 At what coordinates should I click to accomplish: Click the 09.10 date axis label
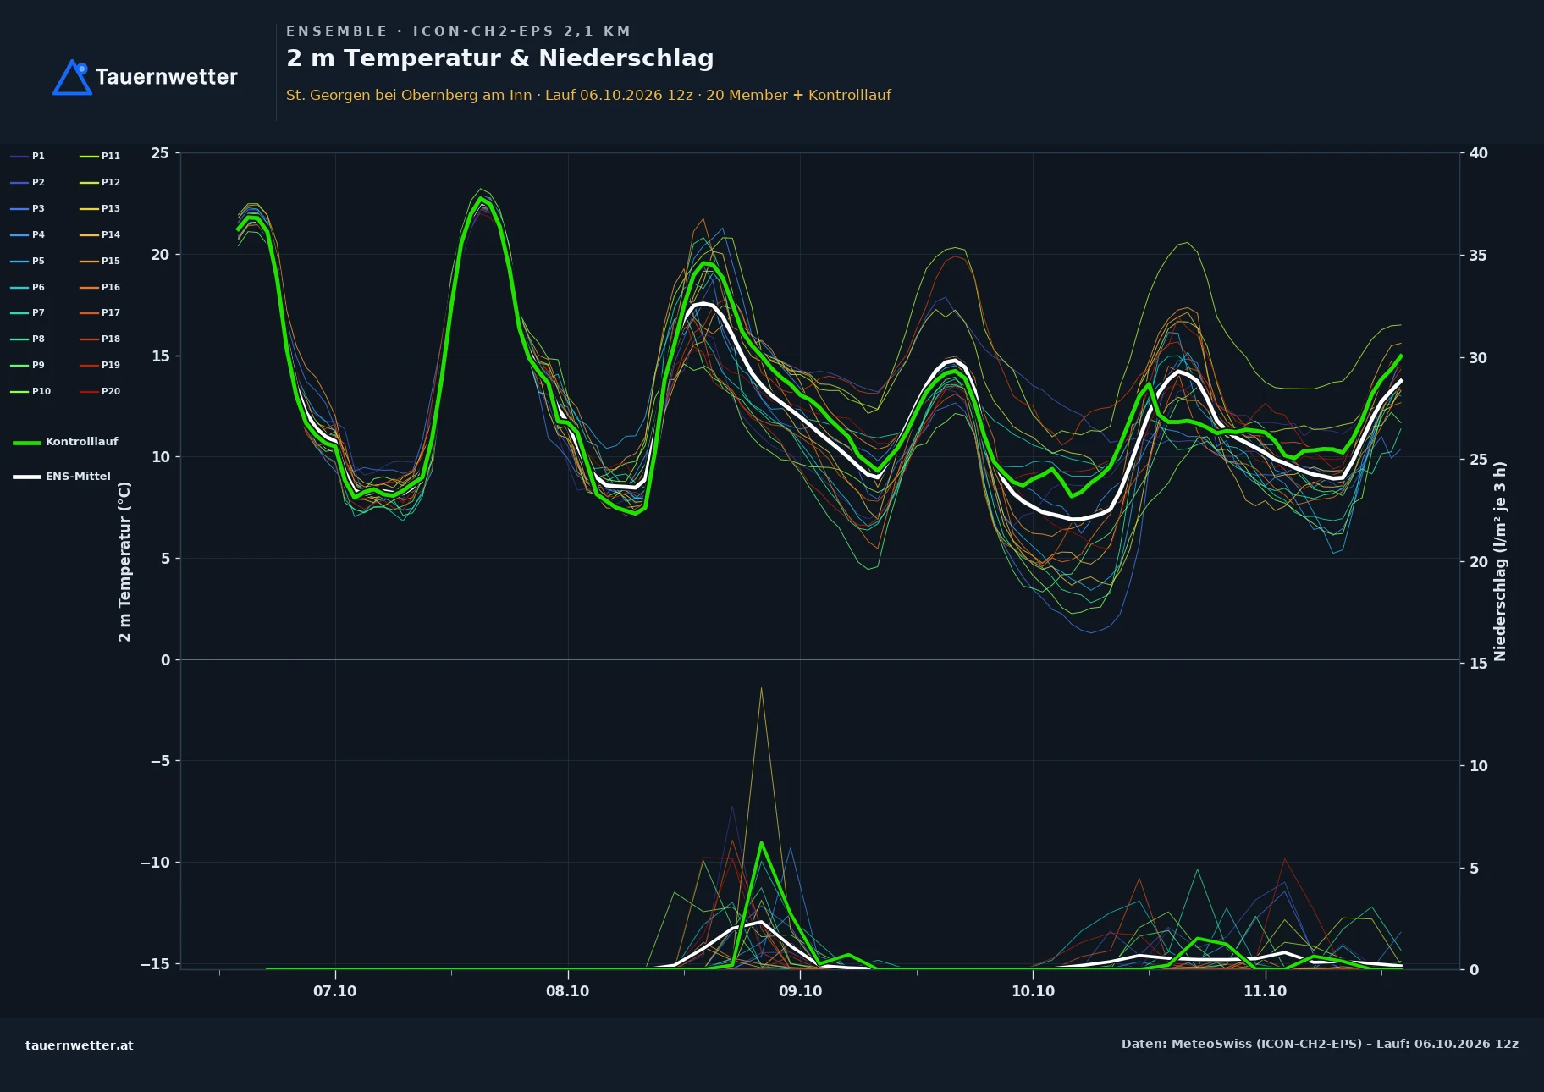click(x=800, y=991)
